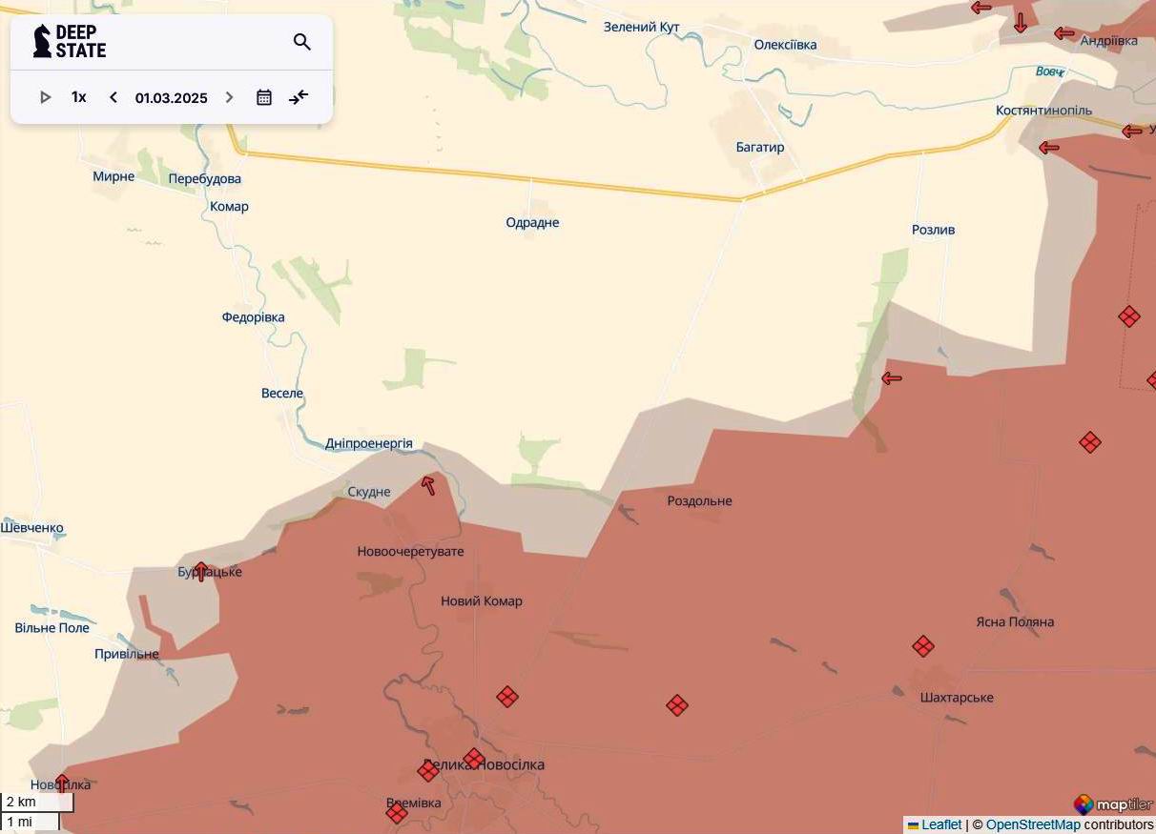
Task: Start timeline playback with the play button
Action: 44,96
